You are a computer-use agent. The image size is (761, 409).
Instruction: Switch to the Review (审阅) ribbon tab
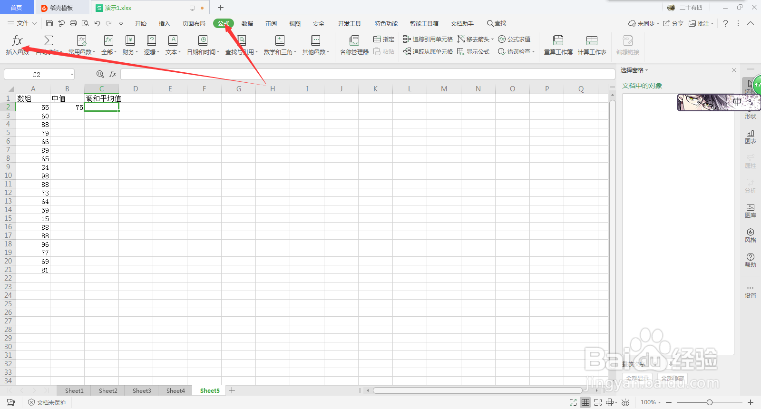271,23
